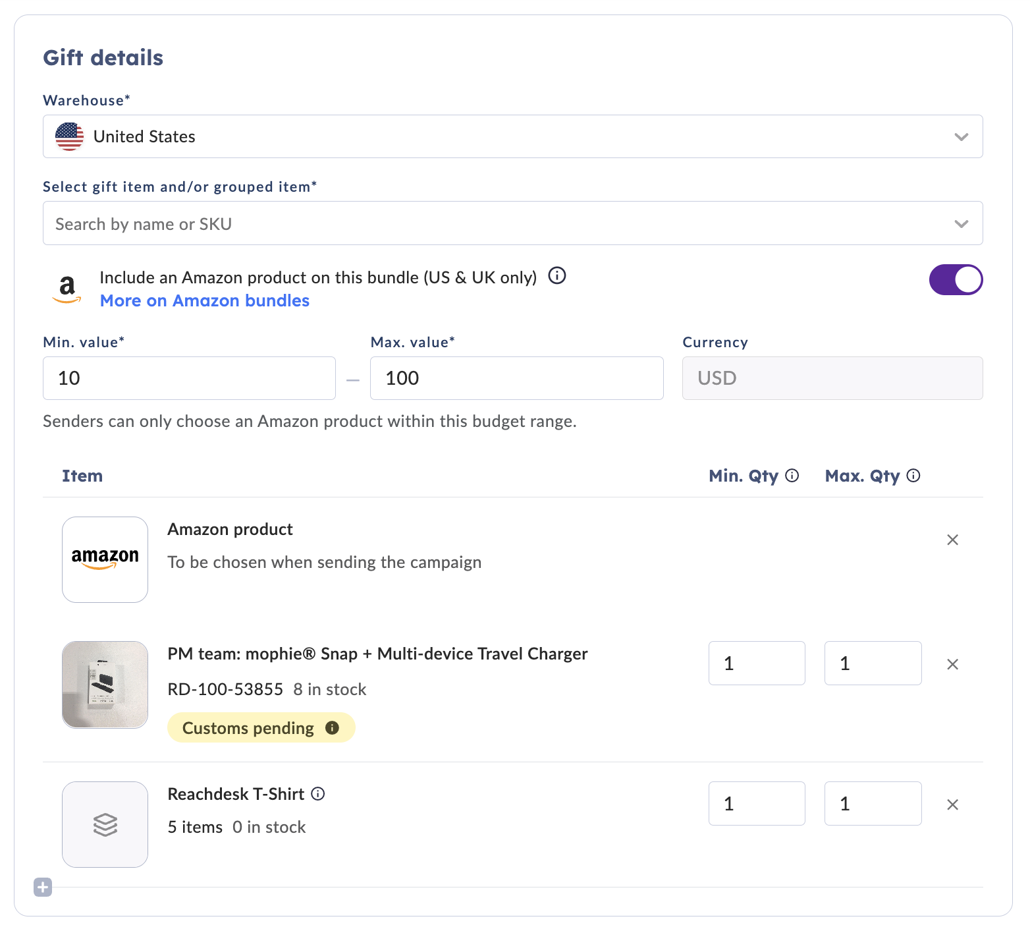Click the Amazon 'a' logo icon
This screenshot has width=1030, height=929.
[67, 289]
